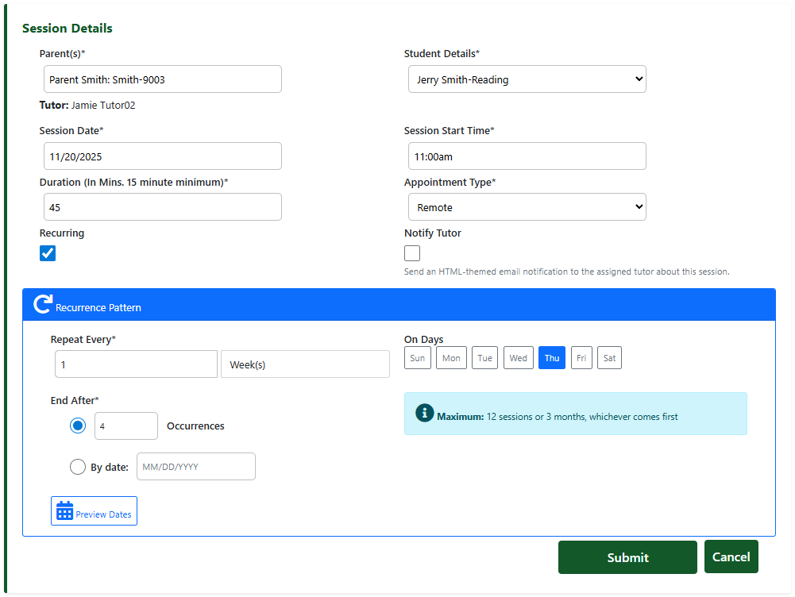
Task: Click the By date MM/DD/YYYY field
Action: 196,467
